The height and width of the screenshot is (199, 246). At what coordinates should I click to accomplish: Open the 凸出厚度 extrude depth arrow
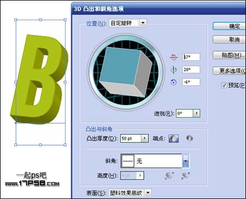click(145, 138)
